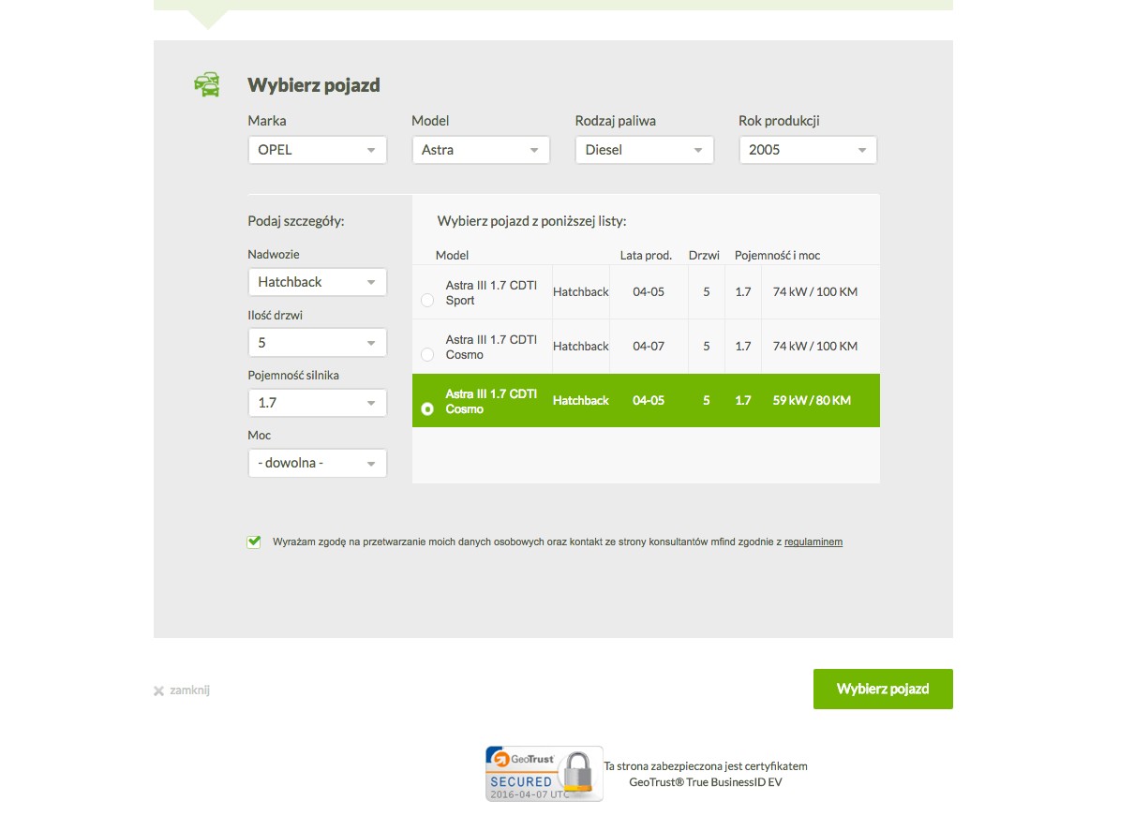Expand the Pojemność silnika 1.7 dropdown
This screenshot has height=816, width=1134.
tap(317, 403)
